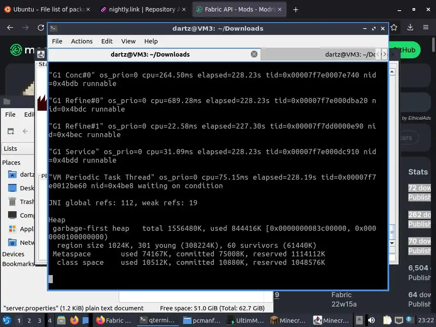Click the Modrinth logo in the browser
Screen dimensions: 436x327
pos(22,50)
